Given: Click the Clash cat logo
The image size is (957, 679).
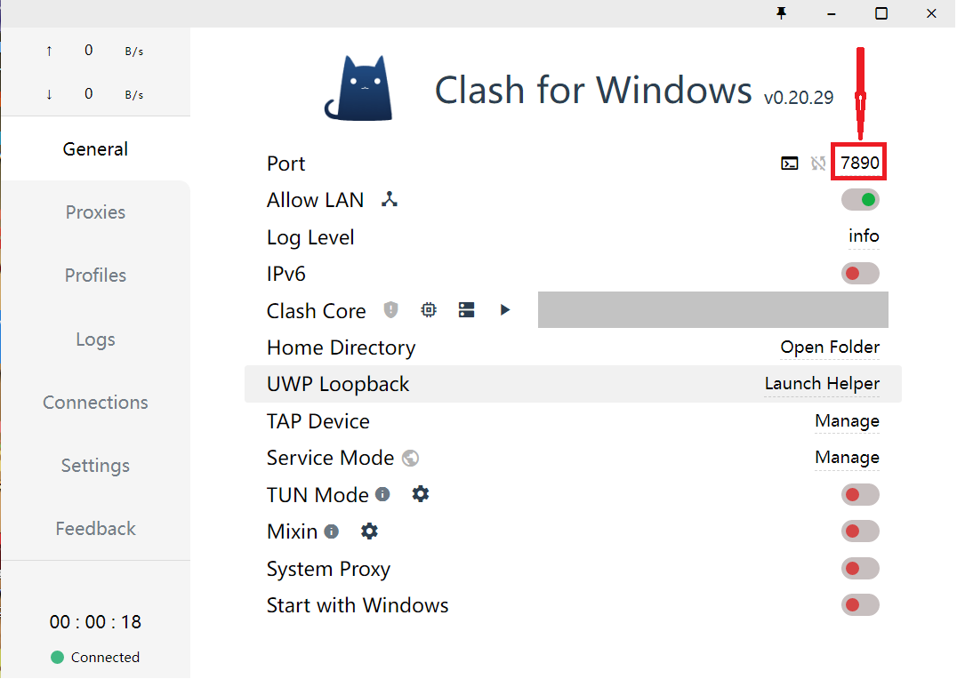Looking at the screenshot, I should [359, 89].
